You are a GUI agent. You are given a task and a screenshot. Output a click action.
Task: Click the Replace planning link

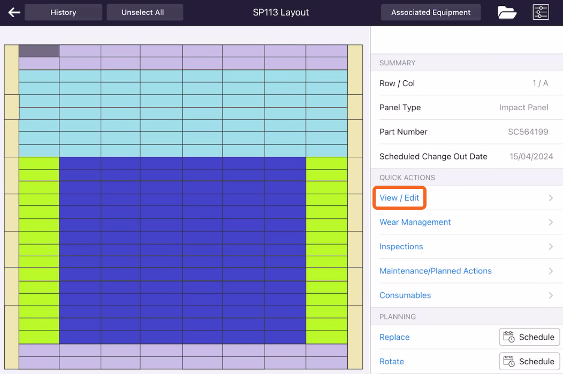[394, 337]
